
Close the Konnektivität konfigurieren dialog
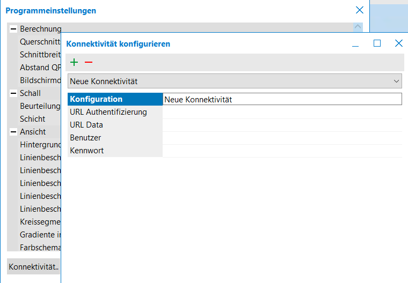(x=398, y=43)
